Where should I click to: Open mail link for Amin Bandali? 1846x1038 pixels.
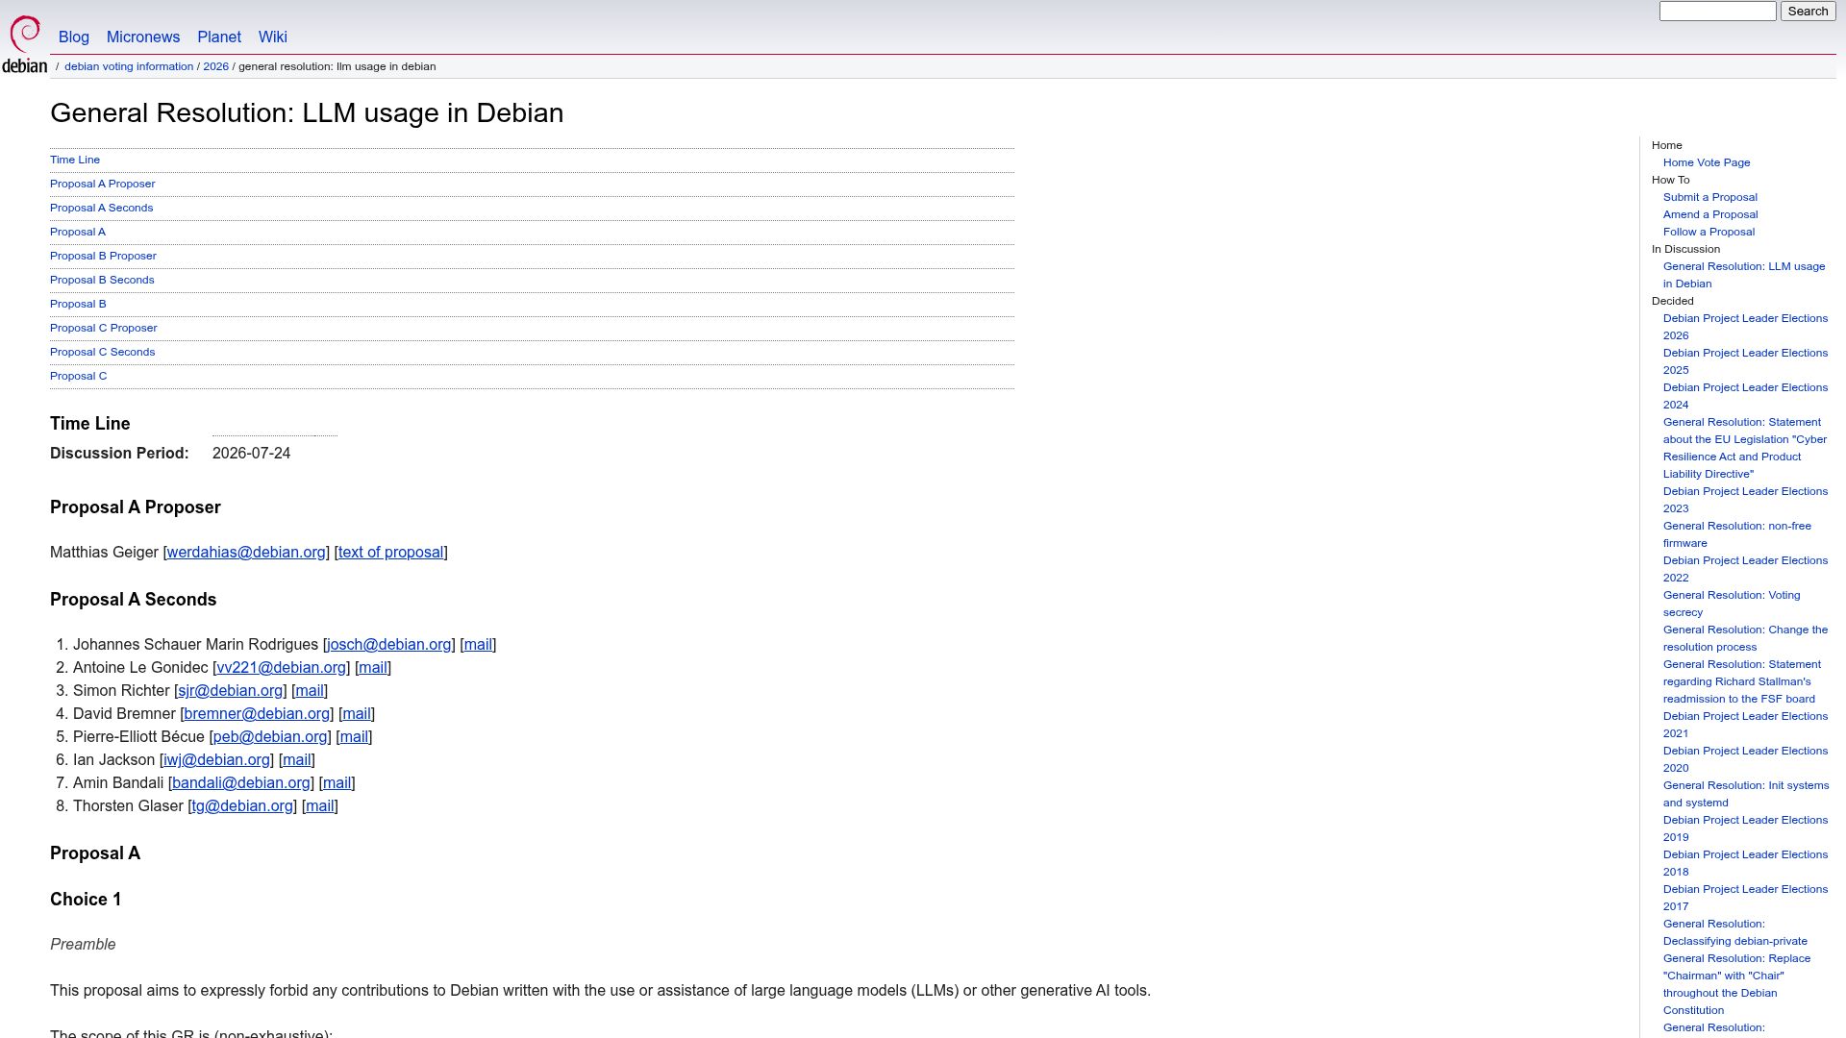click(x=337, y=782)
